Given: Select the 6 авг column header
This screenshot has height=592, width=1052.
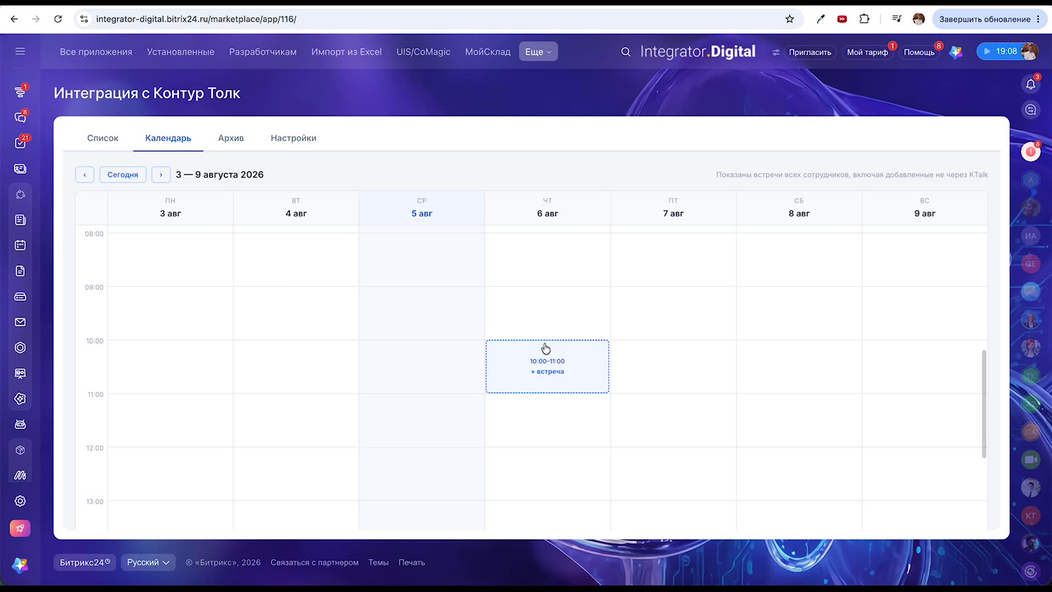Looking at the screenshot, I should [548, 208].
